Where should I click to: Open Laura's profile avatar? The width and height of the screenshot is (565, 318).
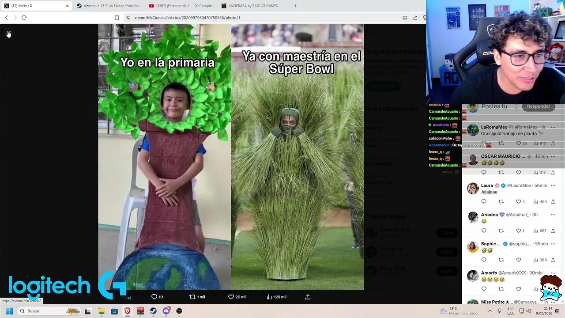473,188
